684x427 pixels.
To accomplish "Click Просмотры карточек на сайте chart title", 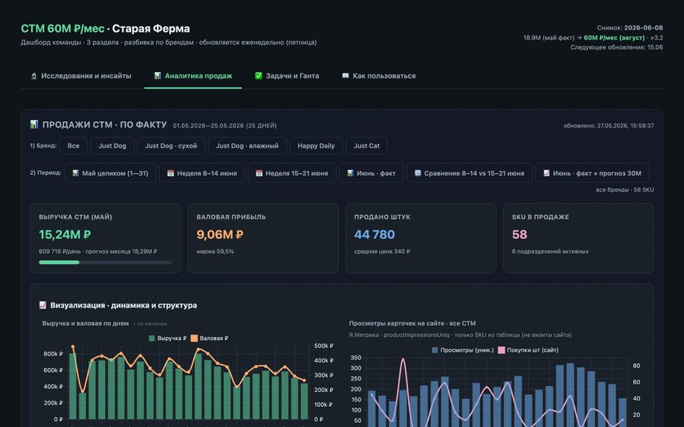I will click(x=412, y=323).
